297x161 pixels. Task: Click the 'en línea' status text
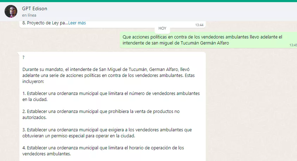click(29, 15)
